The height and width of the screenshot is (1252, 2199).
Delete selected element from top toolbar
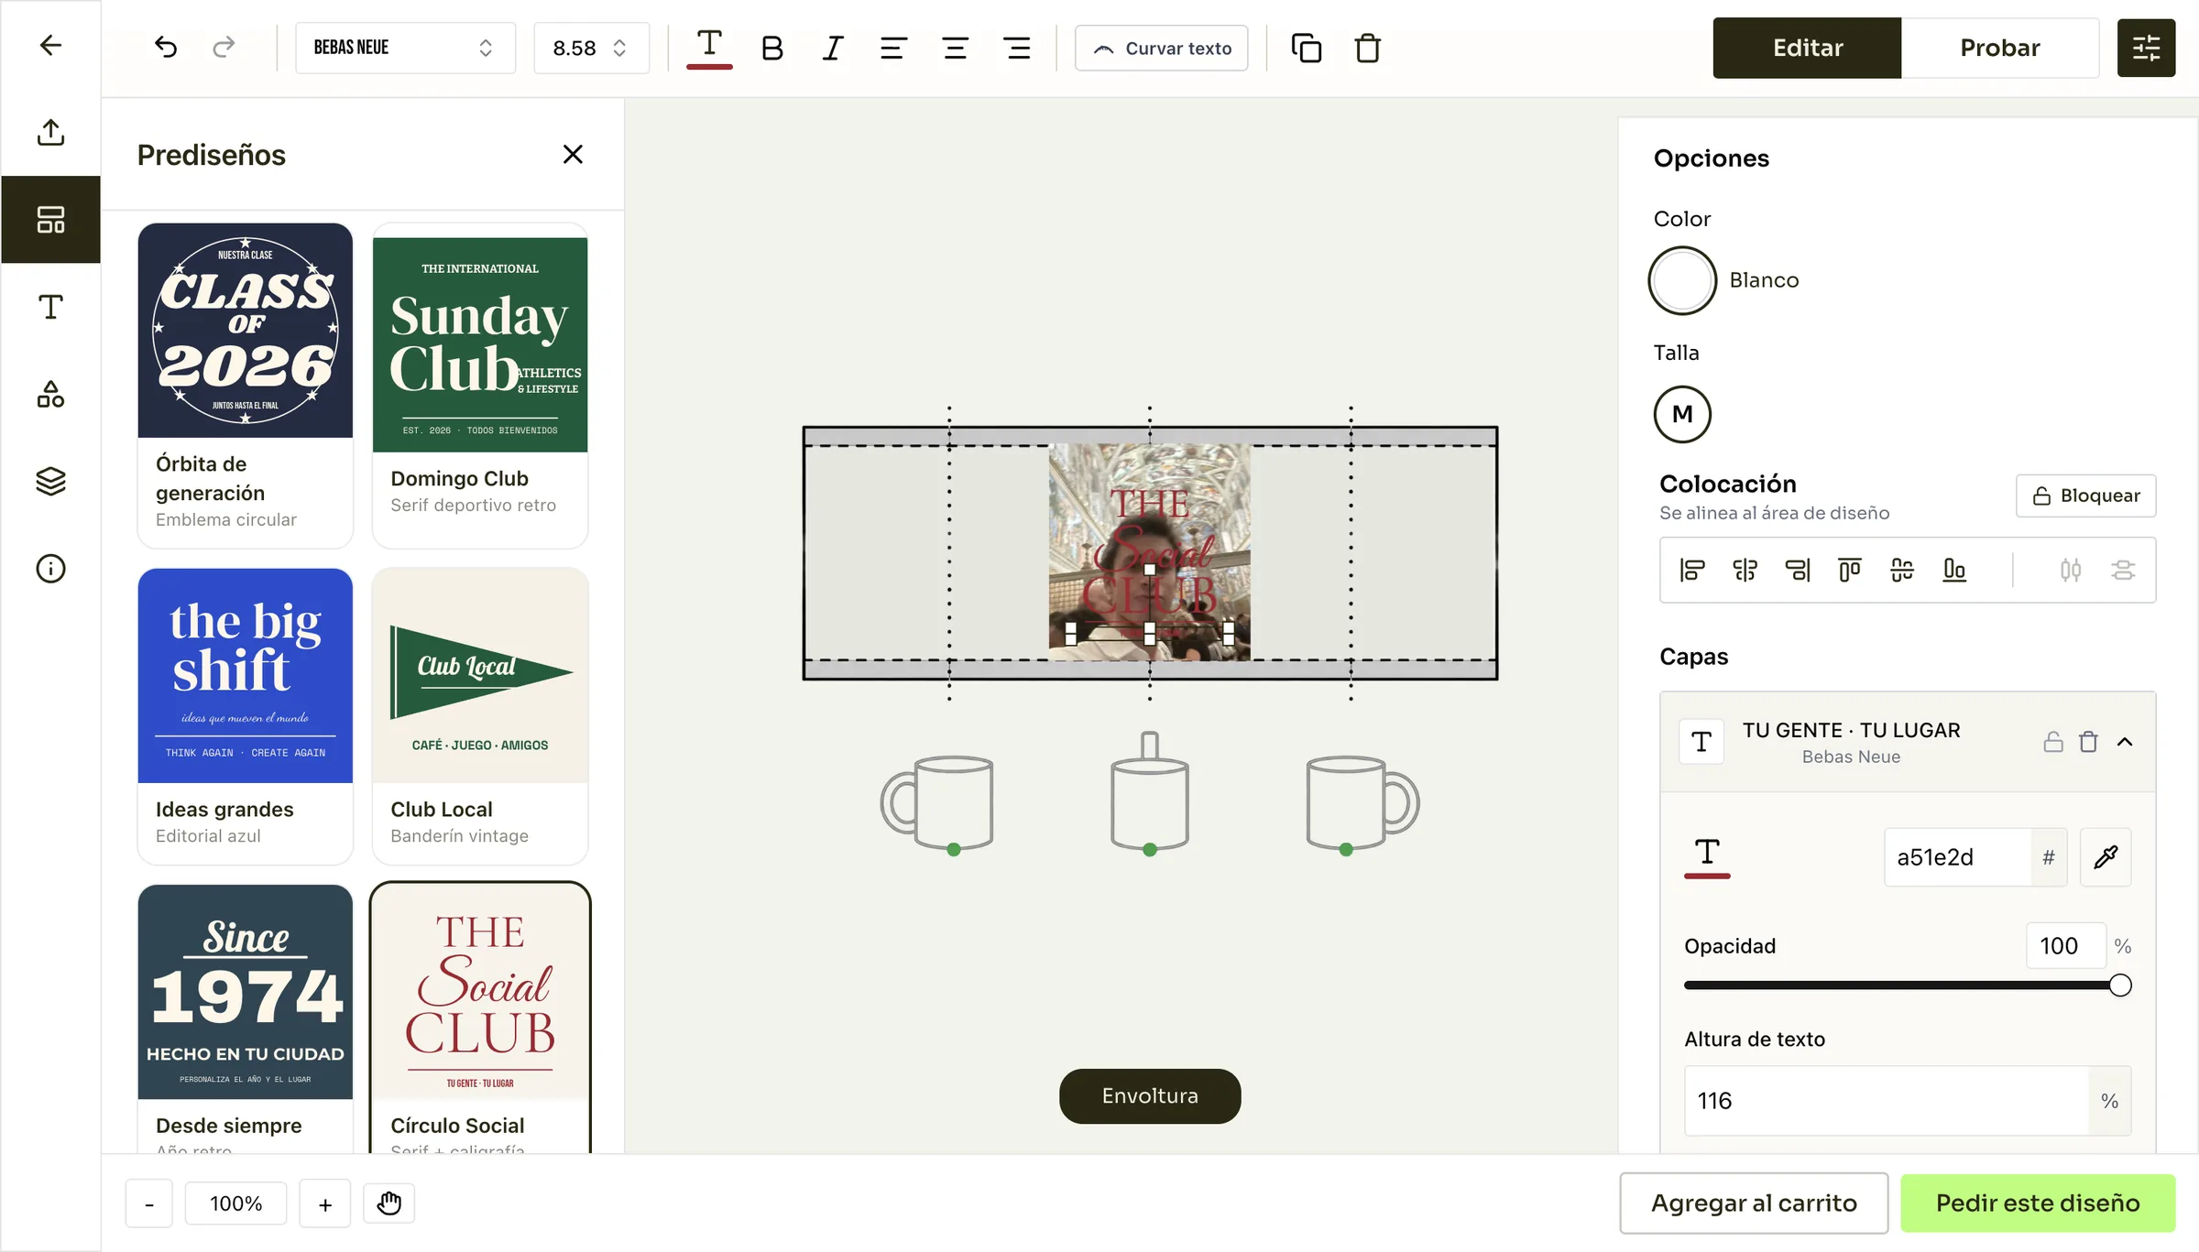[1367, 48]
